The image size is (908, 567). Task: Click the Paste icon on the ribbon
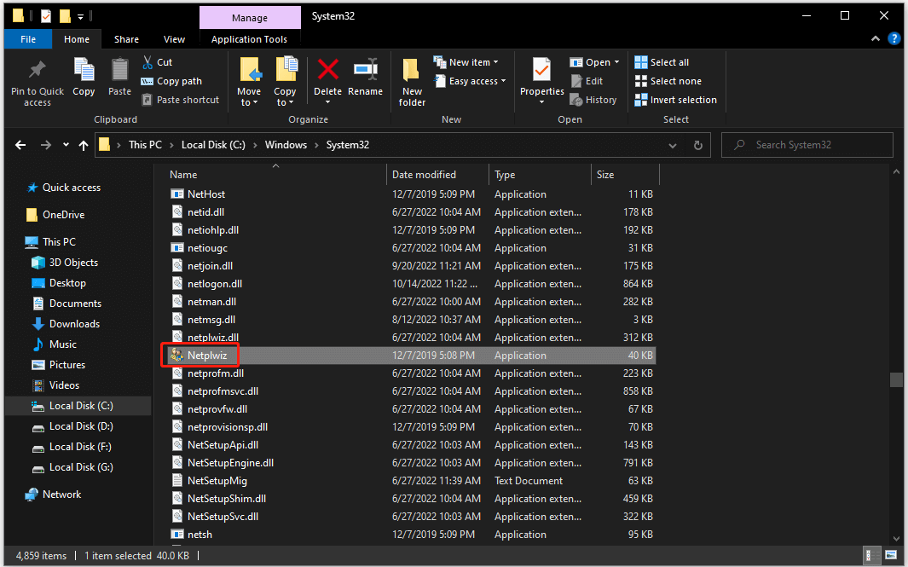(119, 77)
